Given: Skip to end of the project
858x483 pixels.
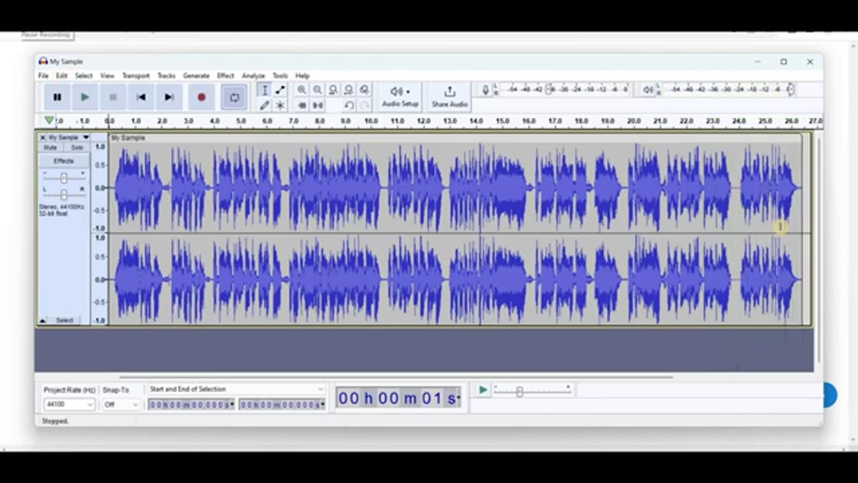Looking at the screenshot, I should pyautogui.click(x=169, y=97).
